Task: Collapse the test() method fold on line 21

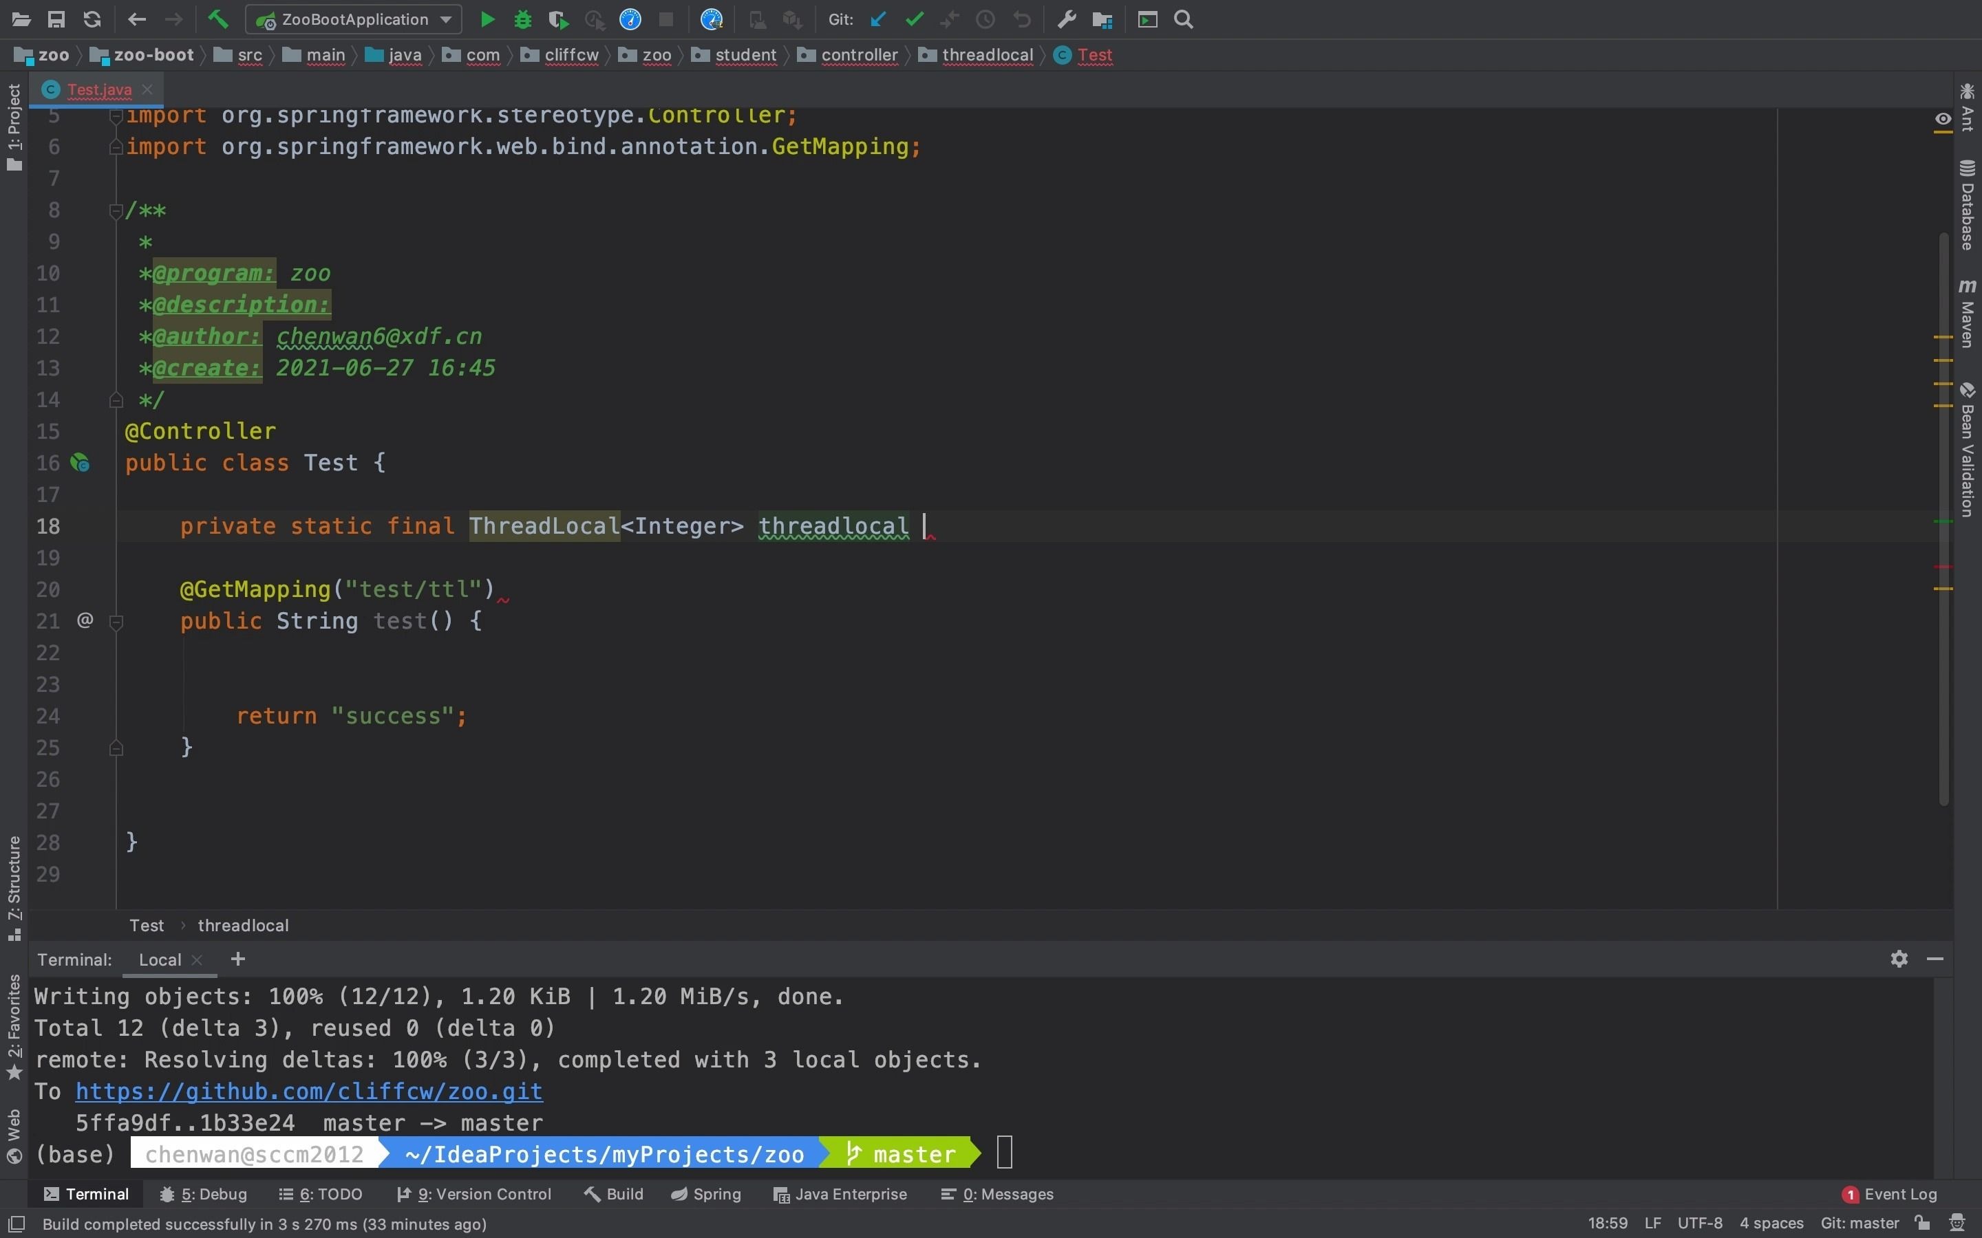Action: tap(116, 622)
